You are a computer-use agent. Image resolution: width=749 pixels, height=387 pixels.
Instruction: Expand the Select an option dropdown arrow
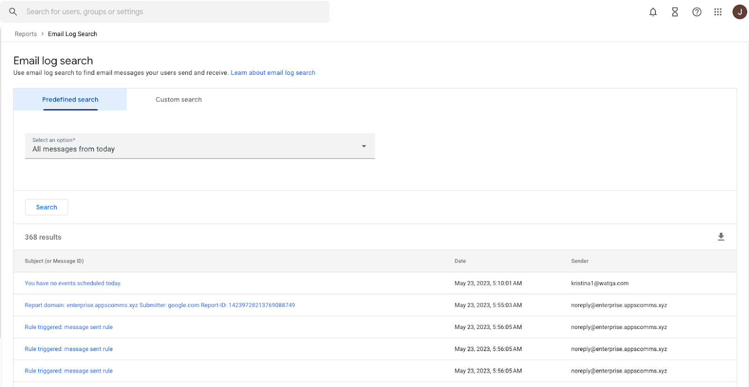pos(364,146)
